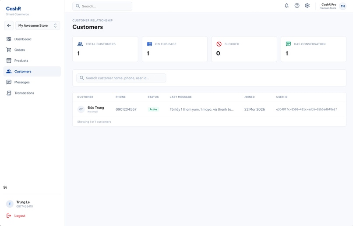Click the LAST MESSAGE column header
Viewport: 353px width, 226px height.
(180, 97)
